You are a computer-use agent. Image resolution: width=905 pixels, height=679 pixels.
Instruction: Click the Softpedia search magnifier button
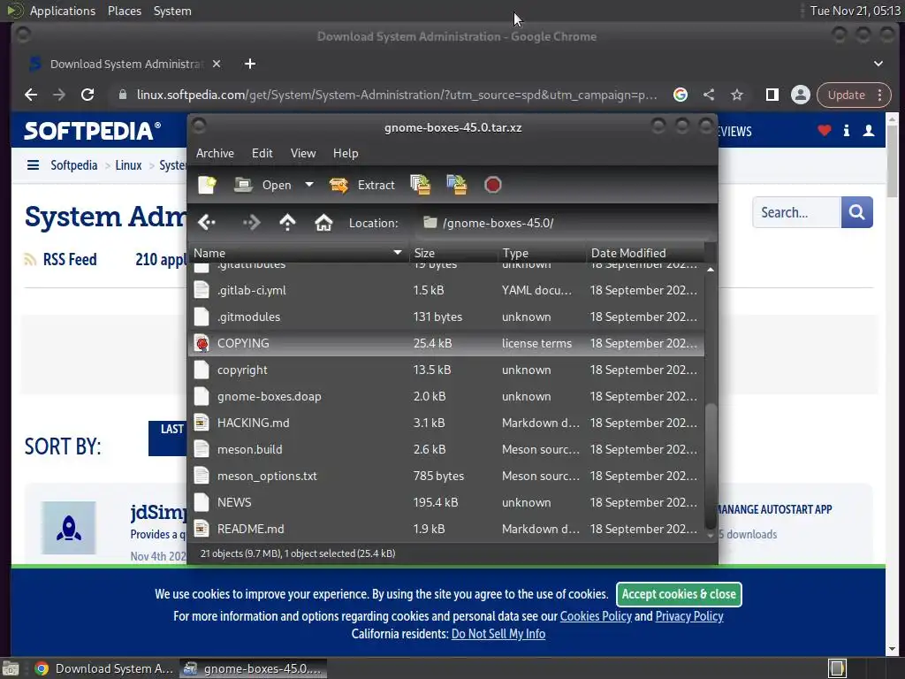point(857,212)
